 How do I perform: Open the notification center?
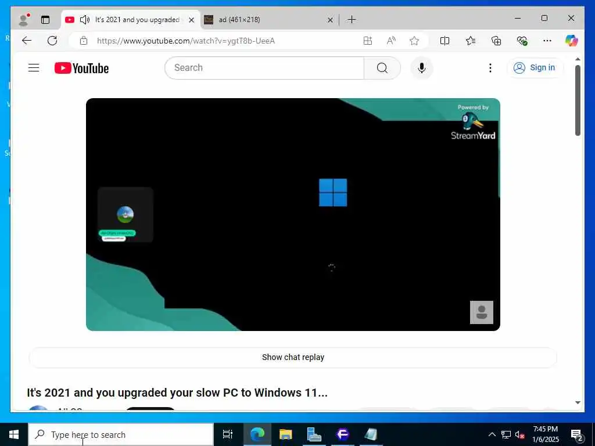click(577, 434)
